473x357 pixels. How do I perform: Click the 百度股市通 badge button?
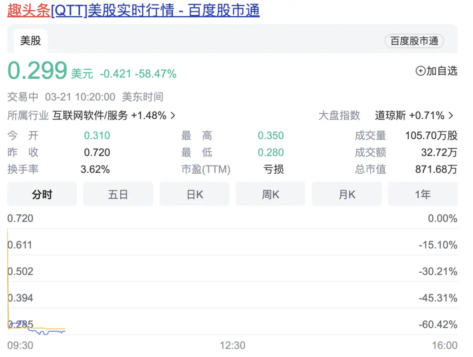pyautogui.click(x=414, y=41)
